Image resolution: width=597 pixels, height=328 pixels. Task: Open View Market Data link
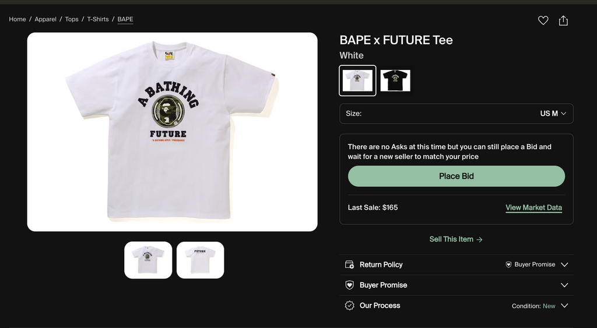(533, 207)
